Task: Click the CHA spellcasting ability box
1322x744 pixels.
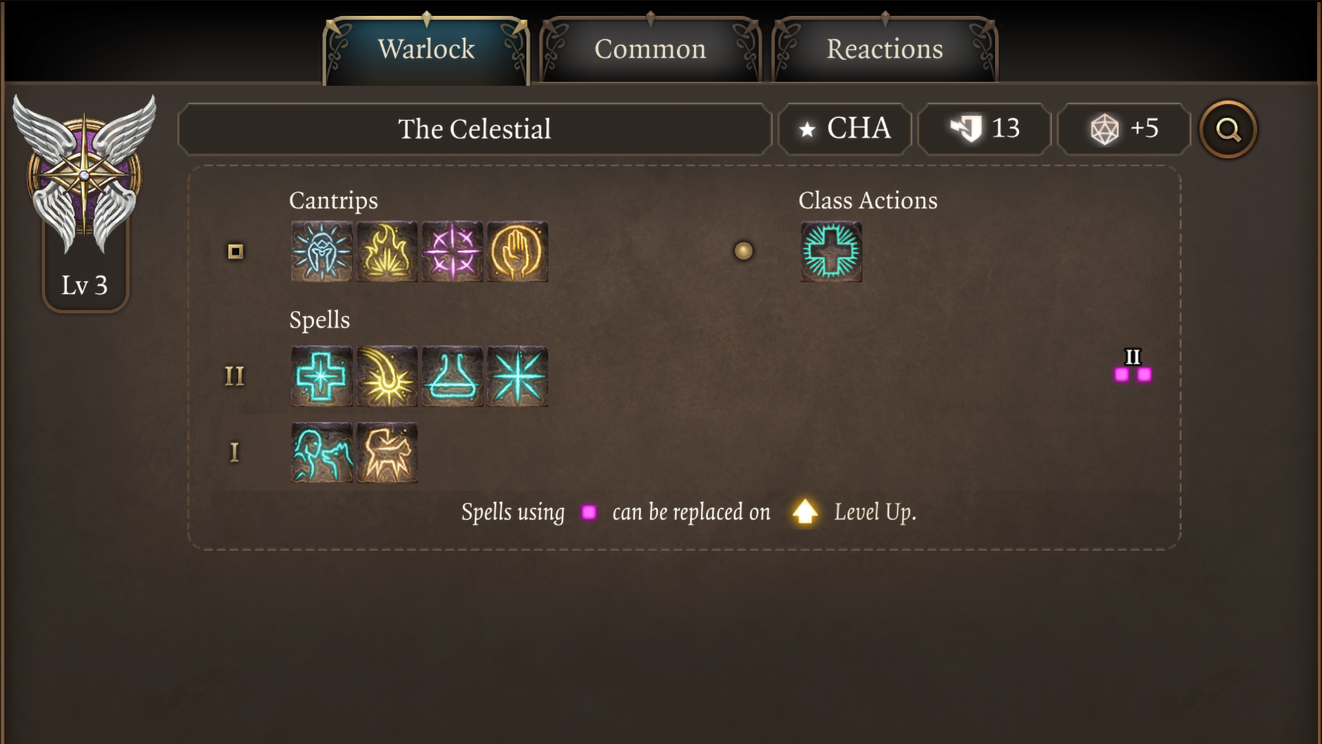Action: [x=845, y=130]
